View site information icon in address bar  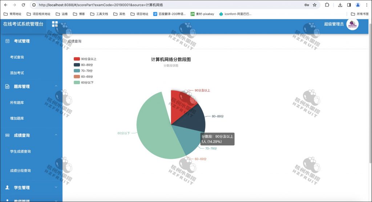coord(34,5)
